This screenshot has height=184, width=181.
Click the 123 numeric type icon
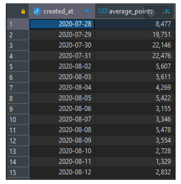point(103,11)
